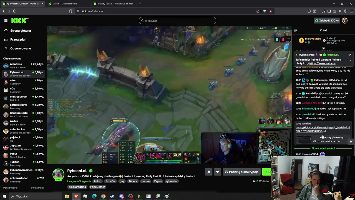355x200 pixels.
Task: Click Pokaż więcej under followed channels
Action: 10,188
